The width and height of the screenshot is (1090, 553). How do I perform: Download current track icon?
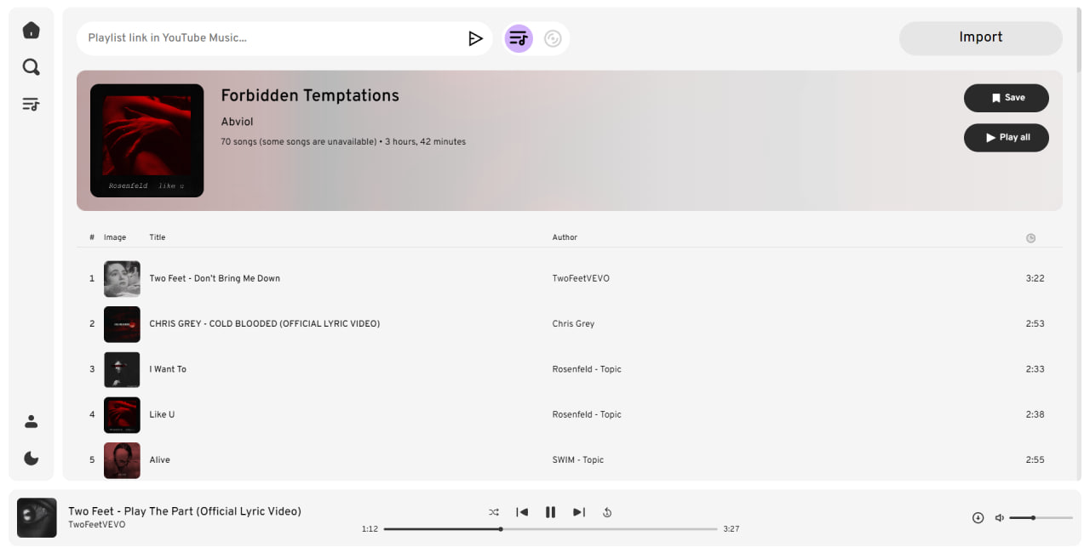click(x=978, y=517)
